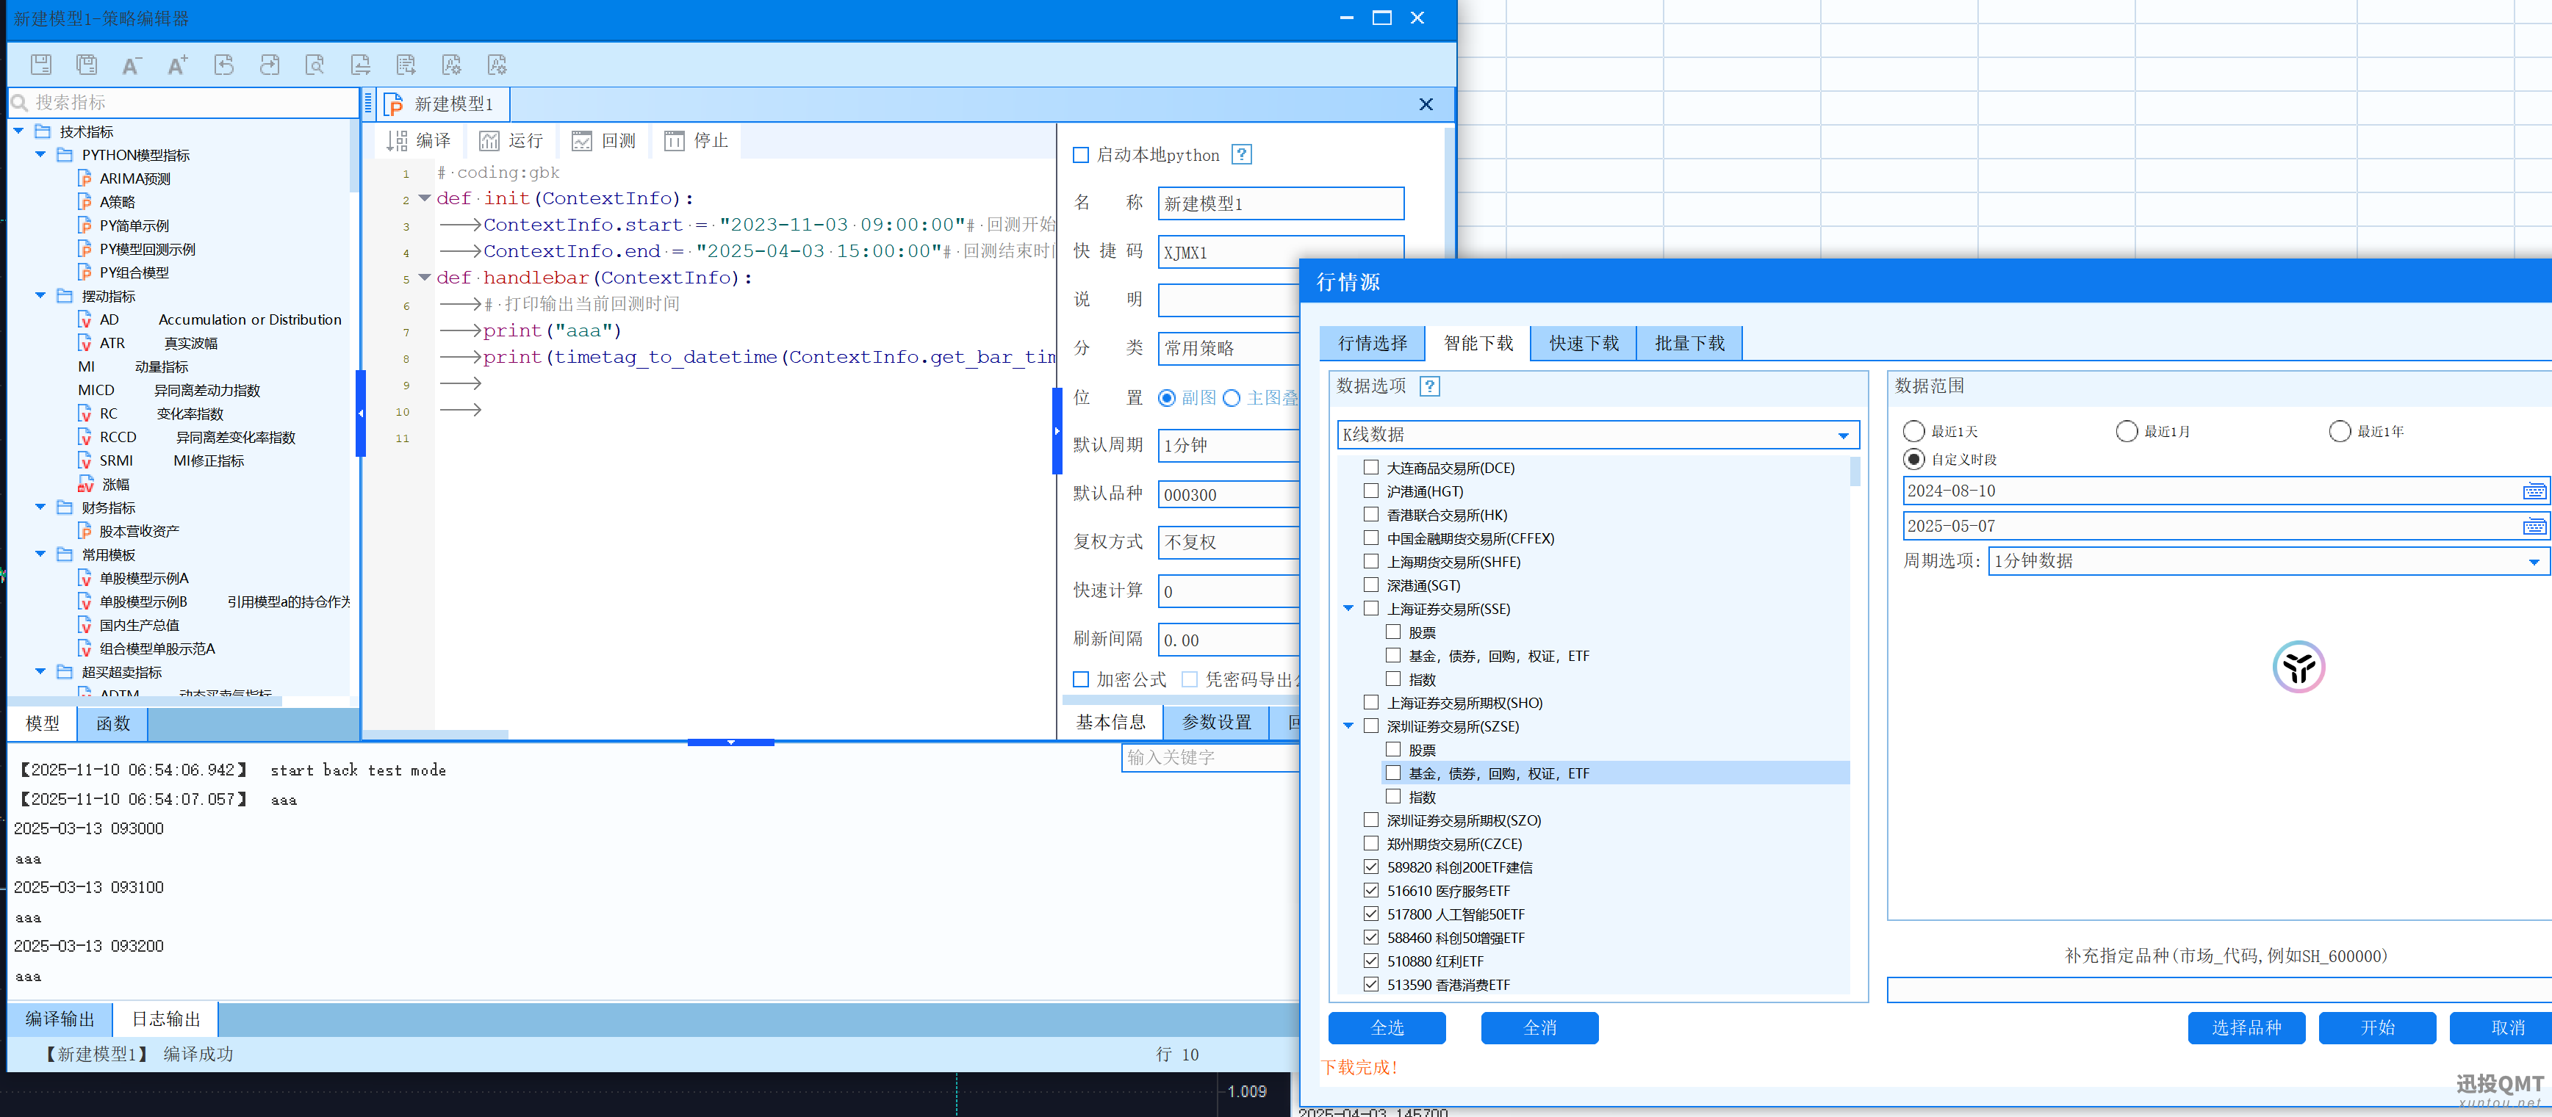This screenshot has width=2552, height=1117.
Task: Decrease editor font size (A-)
Action: point(131,65)
